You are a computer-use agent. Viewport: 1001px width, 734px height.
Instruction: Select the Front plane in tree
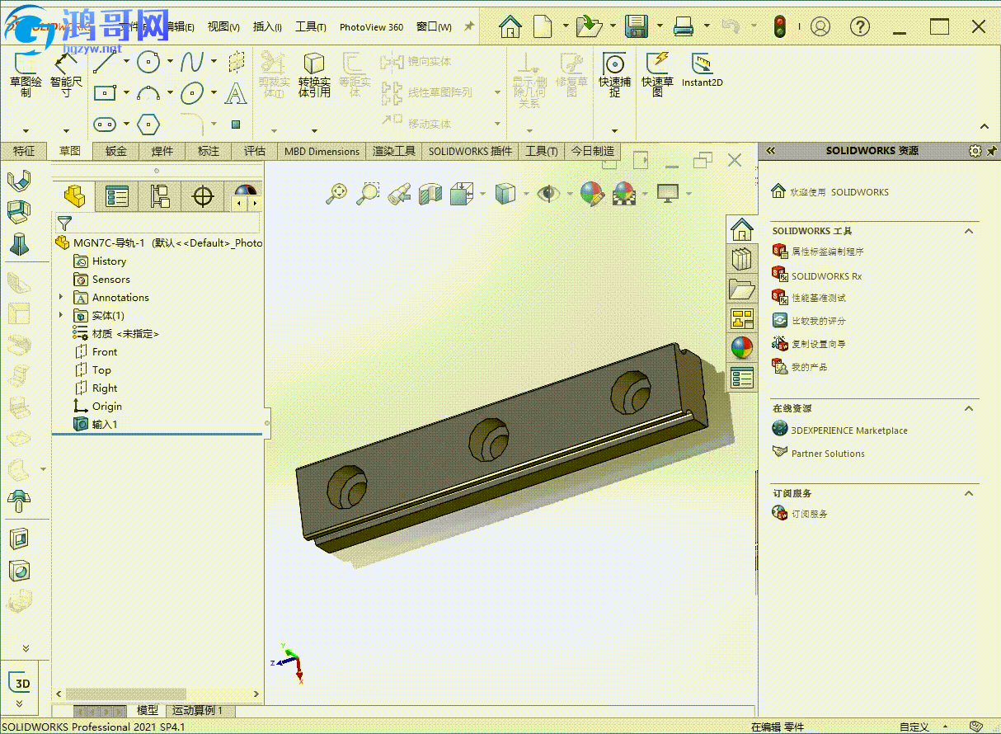pyautogui.click(x=105, y=352)
